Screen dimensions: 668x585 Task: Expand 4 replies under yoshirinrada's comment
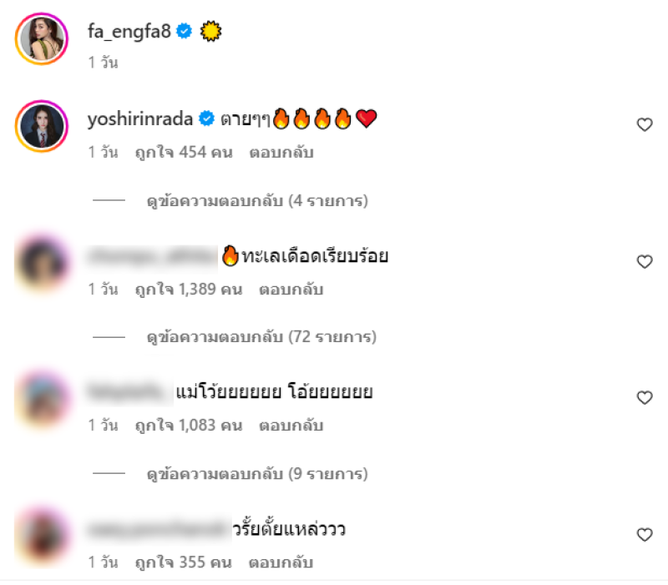[257, 200]
